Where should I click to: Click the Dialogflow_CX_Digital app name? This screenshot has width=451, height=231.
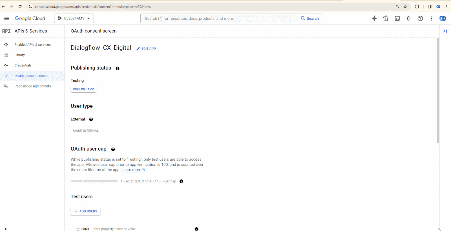101,48
